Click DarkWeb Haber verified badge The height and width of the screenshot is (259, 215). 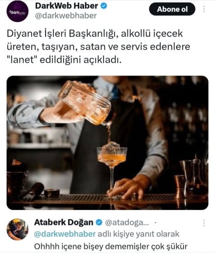point(104,6)
